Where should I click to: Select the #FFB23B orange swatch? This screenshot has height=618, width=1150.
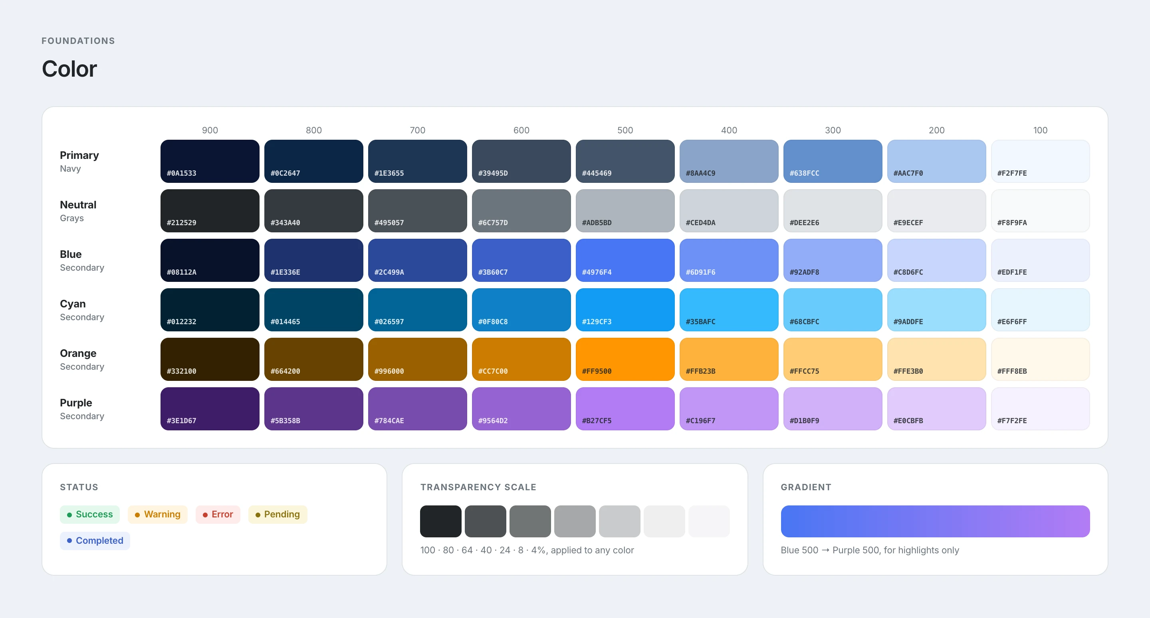(x=729, y=359)
